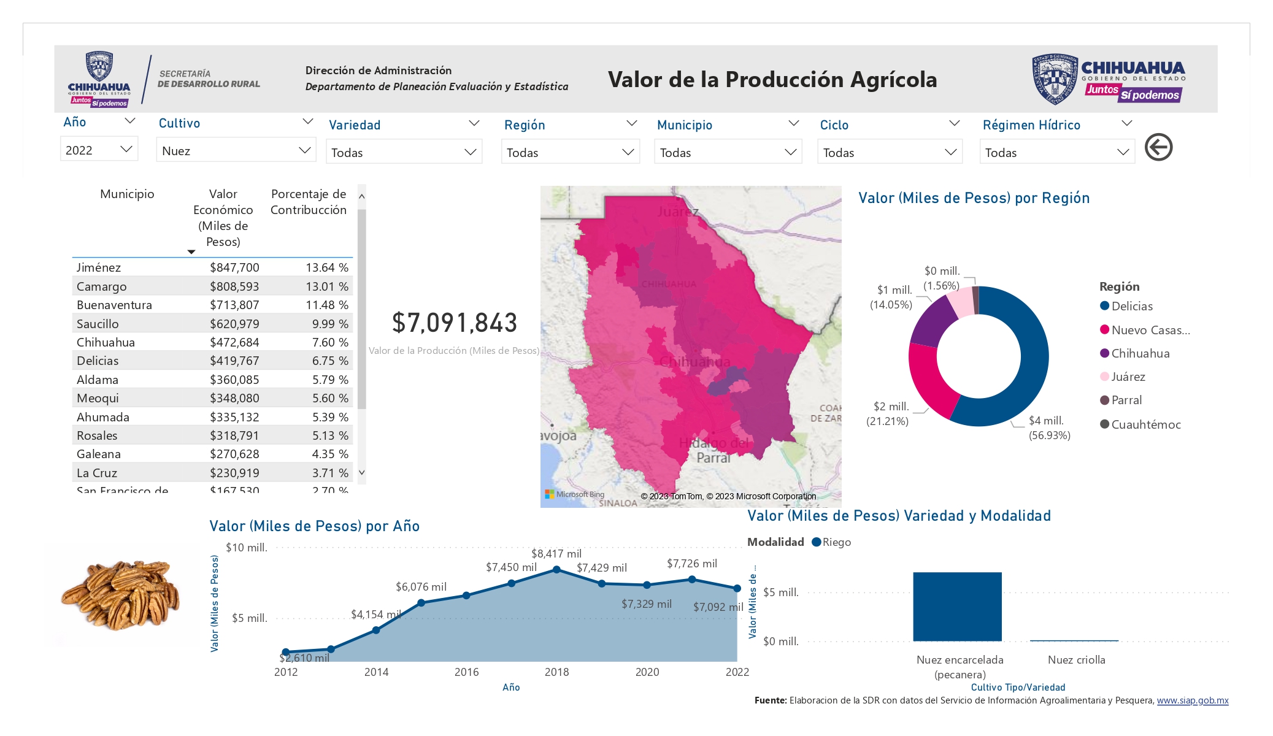Click the municipio table vertical scrollbar thumb
The width and height of the screenshot is (1273, 736).
pos(361,309)
